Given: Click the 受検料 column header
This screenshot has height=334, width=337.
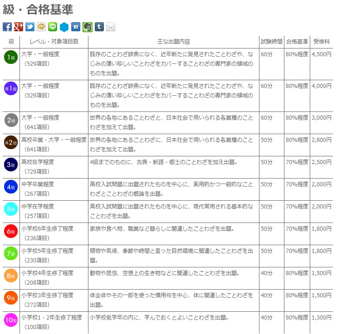Looking at the screenshot, I should pyautogui.click(x=322, y=42).
